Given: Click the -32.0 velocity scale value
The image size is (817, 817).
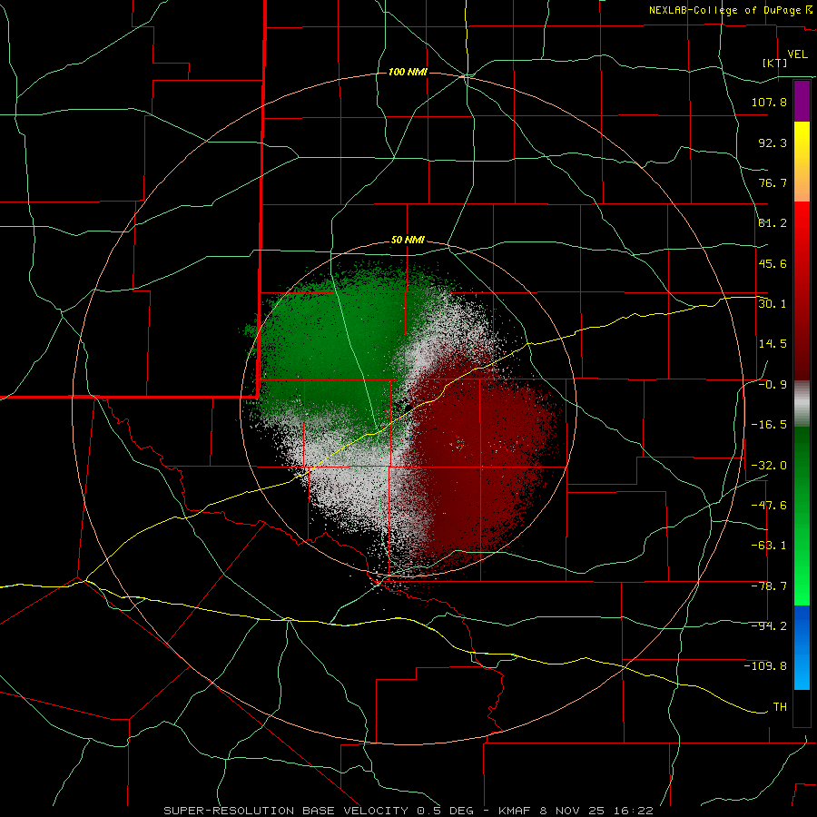Looking at the screenshot, I should click(769, 466).
